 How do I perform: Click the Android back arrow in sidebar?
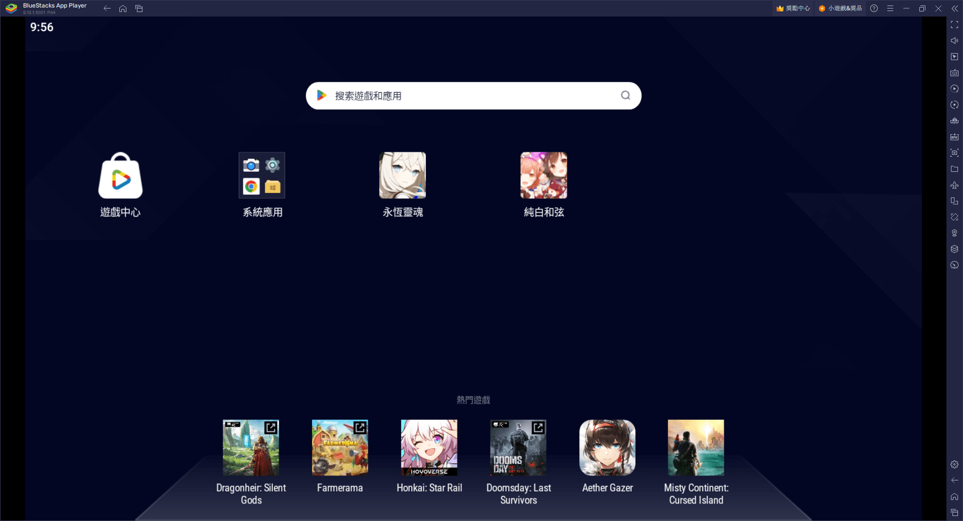[x=954, y=480]
